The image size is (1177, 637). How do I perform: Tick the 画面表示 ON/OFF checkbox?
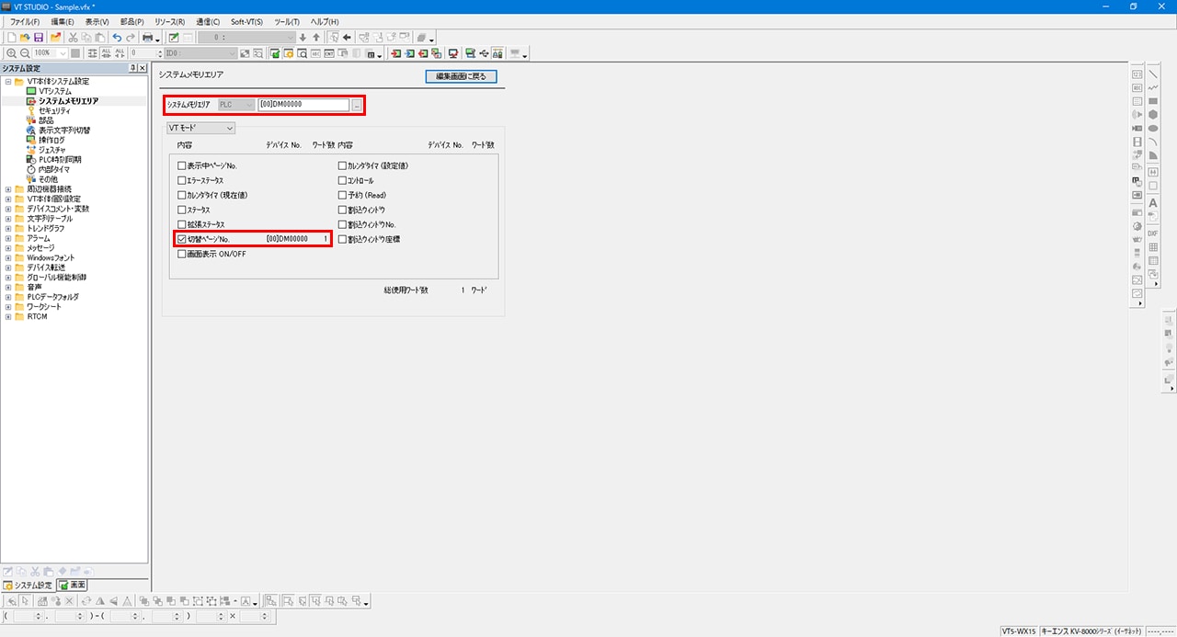point(182,255)
